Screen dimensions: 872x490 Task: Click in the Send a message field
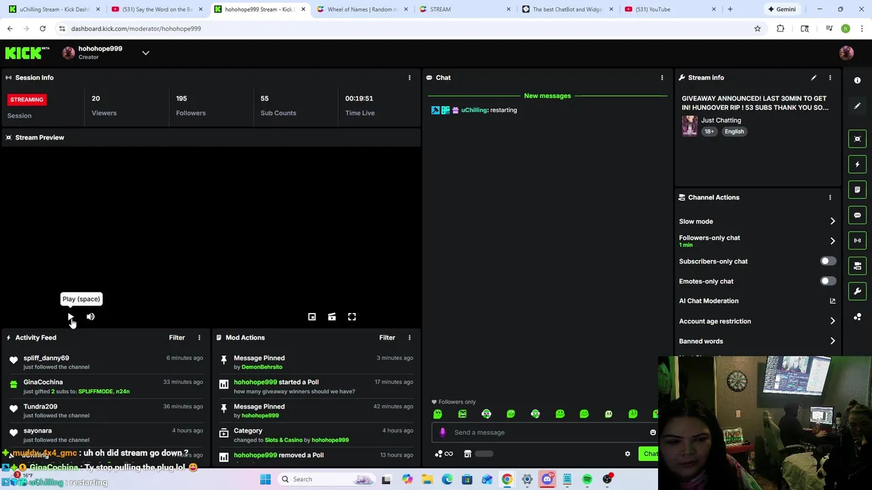(x=545, y=432)
